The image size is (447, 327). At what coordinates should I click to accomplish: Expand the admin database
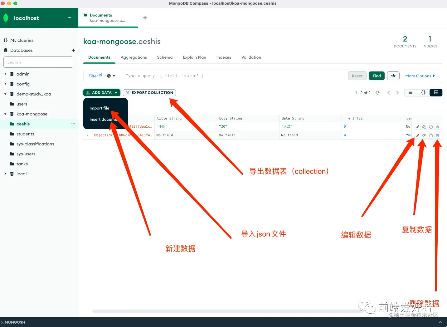pyautogui.click(x=5, y=74)
